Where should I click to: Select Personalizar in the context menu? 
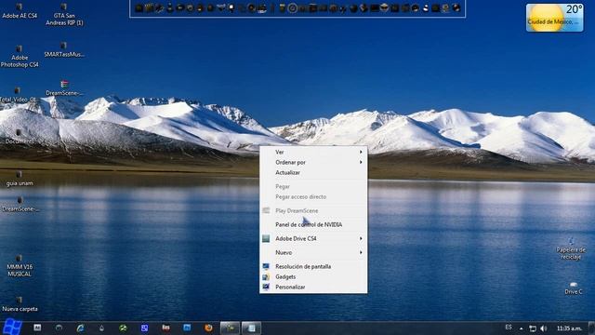pos(313,288)
